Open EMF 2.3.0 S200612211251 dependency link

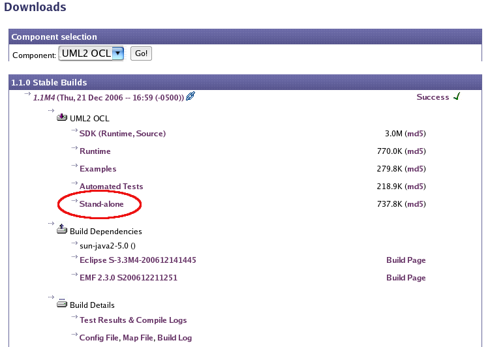tap(129, 278)
